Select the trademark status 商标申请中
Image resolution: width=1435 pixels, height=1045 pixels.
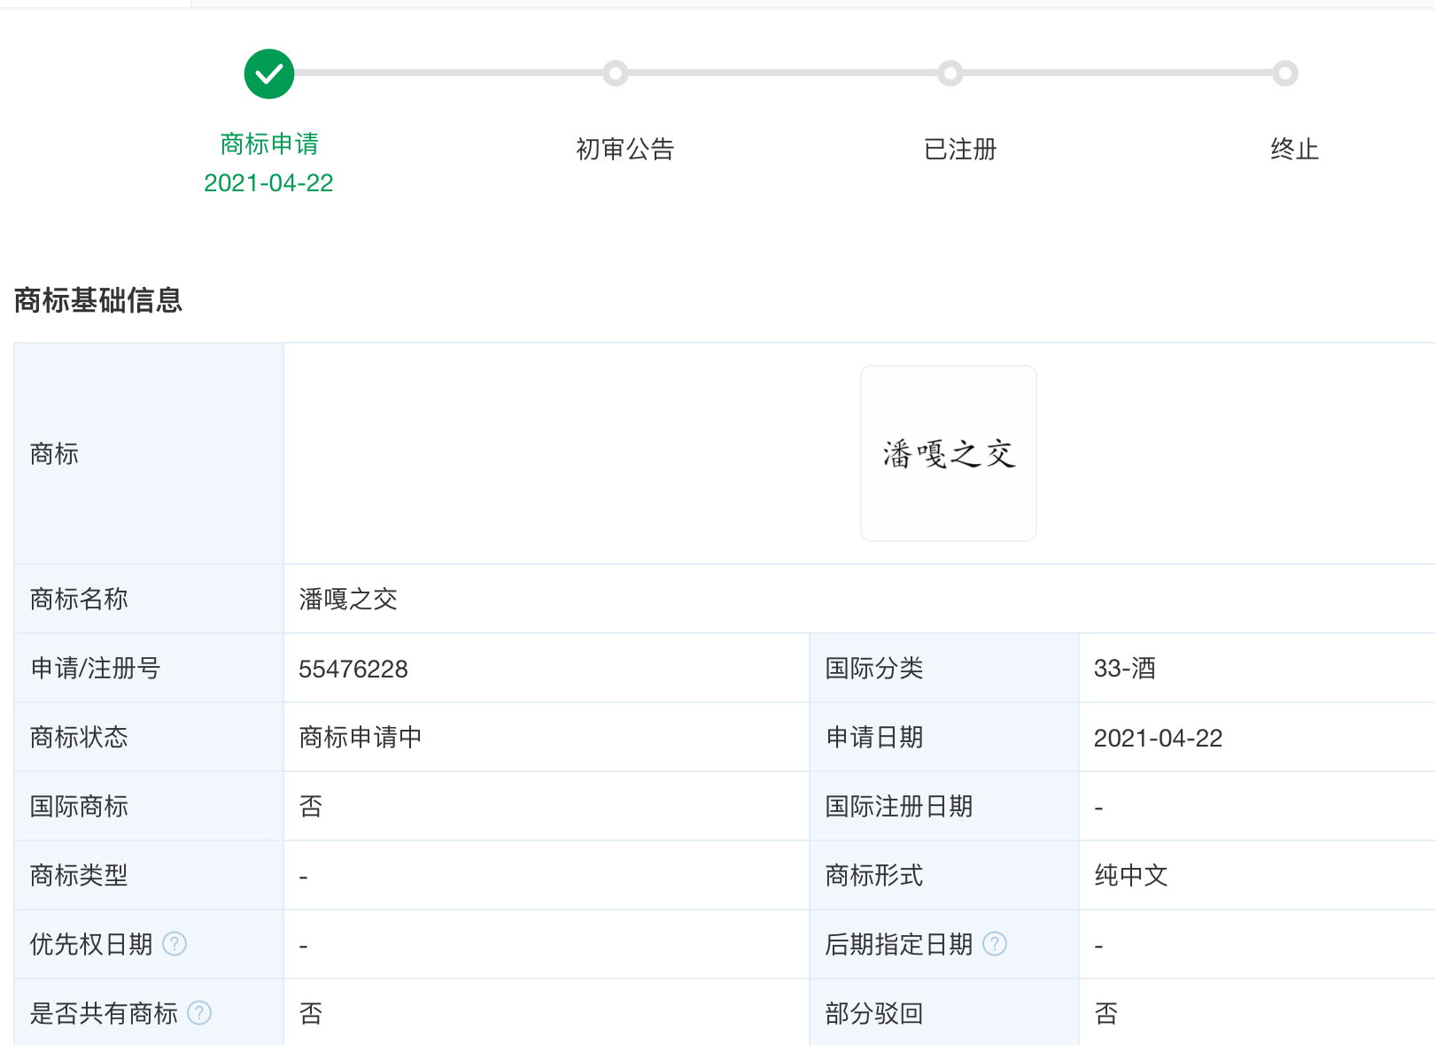click(x=360, y=737)
